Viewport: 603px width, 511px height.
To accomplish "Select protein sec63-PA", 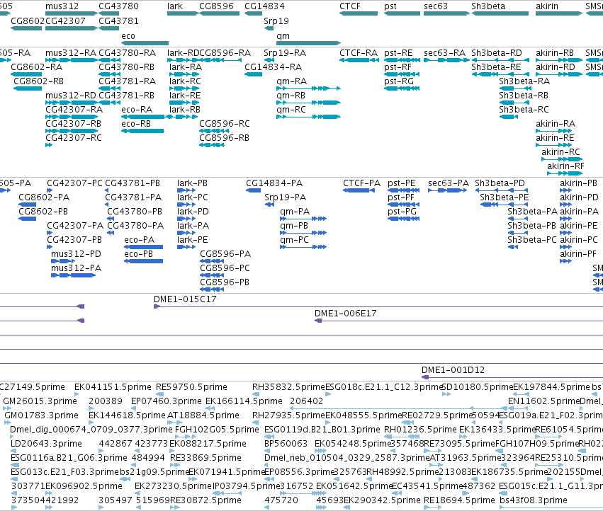I will [x=449, y=183].
